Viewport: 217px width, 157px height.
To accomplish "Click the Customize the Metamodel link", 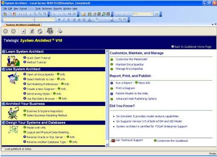I will (131, 59).
